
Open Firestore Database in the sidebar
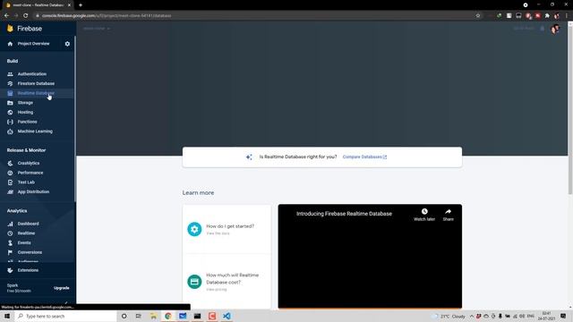pos(36,83)
